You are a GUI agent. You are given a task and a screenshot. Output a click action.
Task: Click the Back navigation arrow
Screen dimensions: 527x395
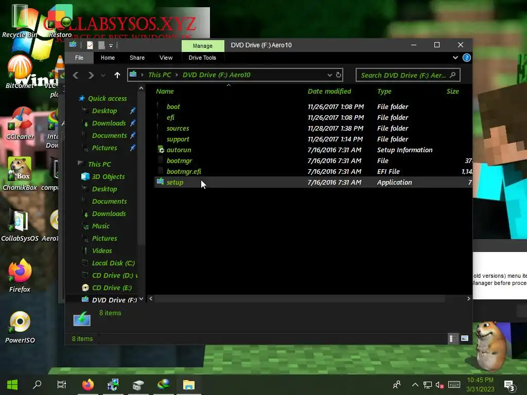(x=76, y=75)
